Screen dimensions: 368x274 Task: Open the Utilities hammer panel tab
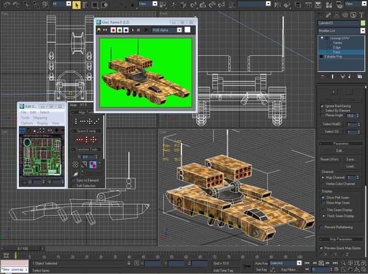click(x=361, y=15)
